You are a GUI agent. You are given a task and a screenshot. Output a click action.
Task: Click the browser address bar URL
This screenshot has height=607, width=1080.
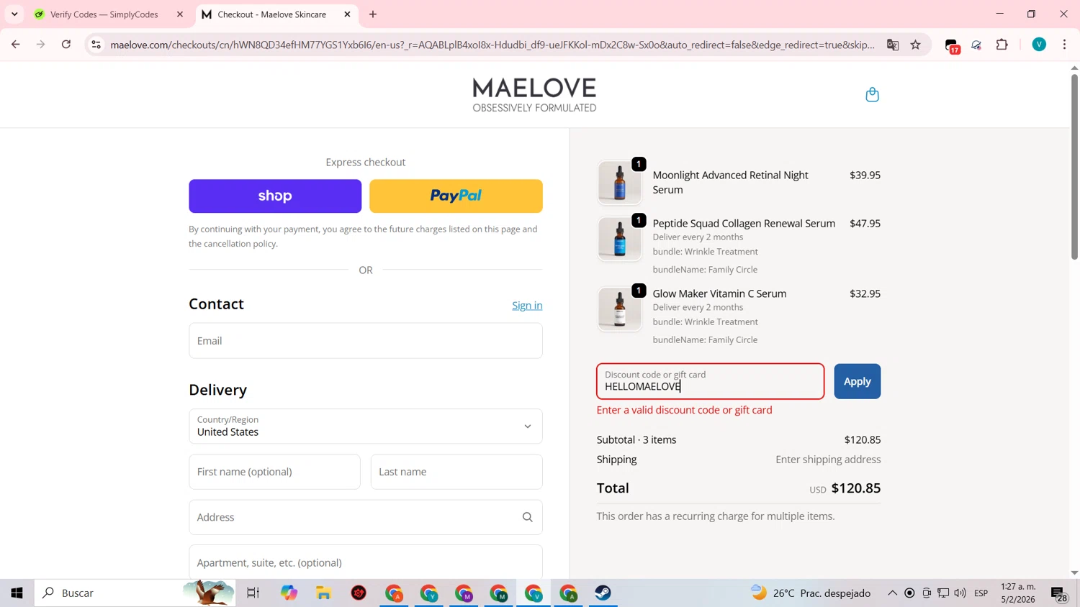point(492,45)
